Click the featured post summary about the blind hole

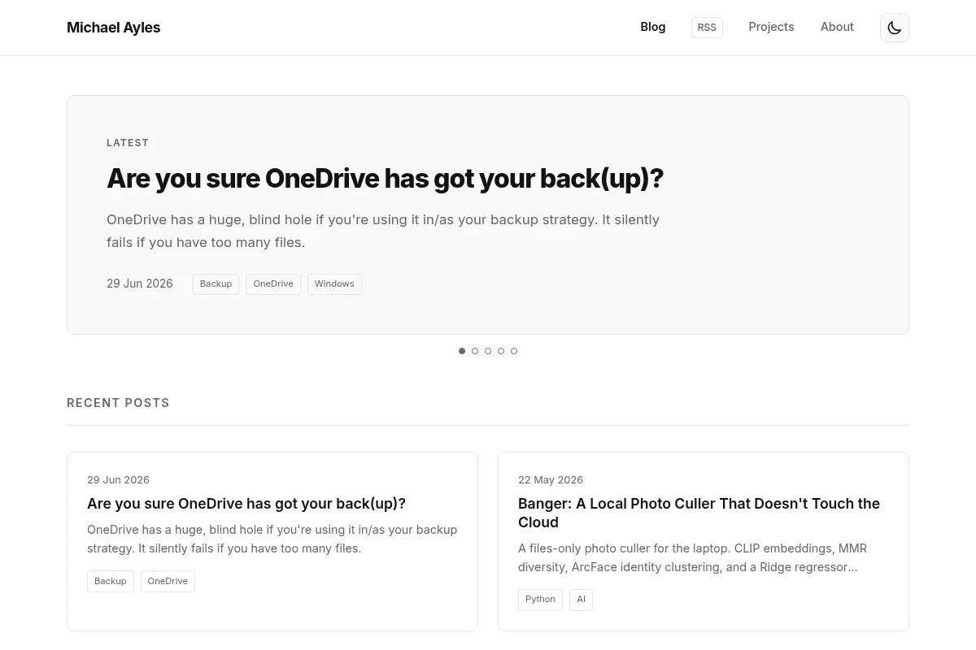(x=383, y=231)
